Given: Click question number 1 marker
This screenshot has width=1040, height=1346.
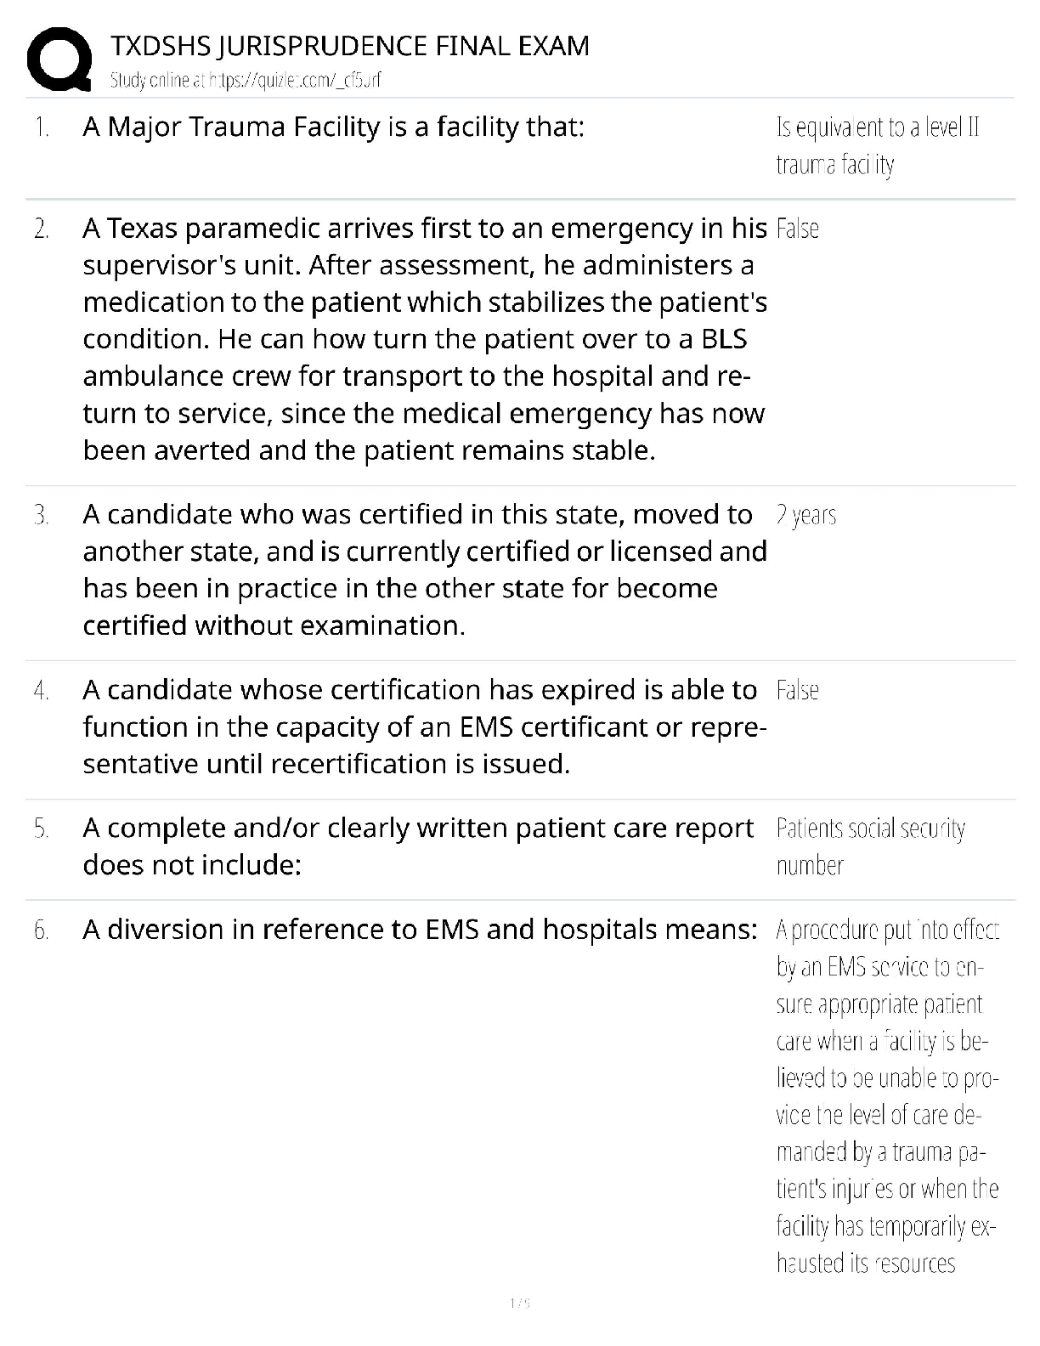Looking at the screenshot, I should pos(42,128).
